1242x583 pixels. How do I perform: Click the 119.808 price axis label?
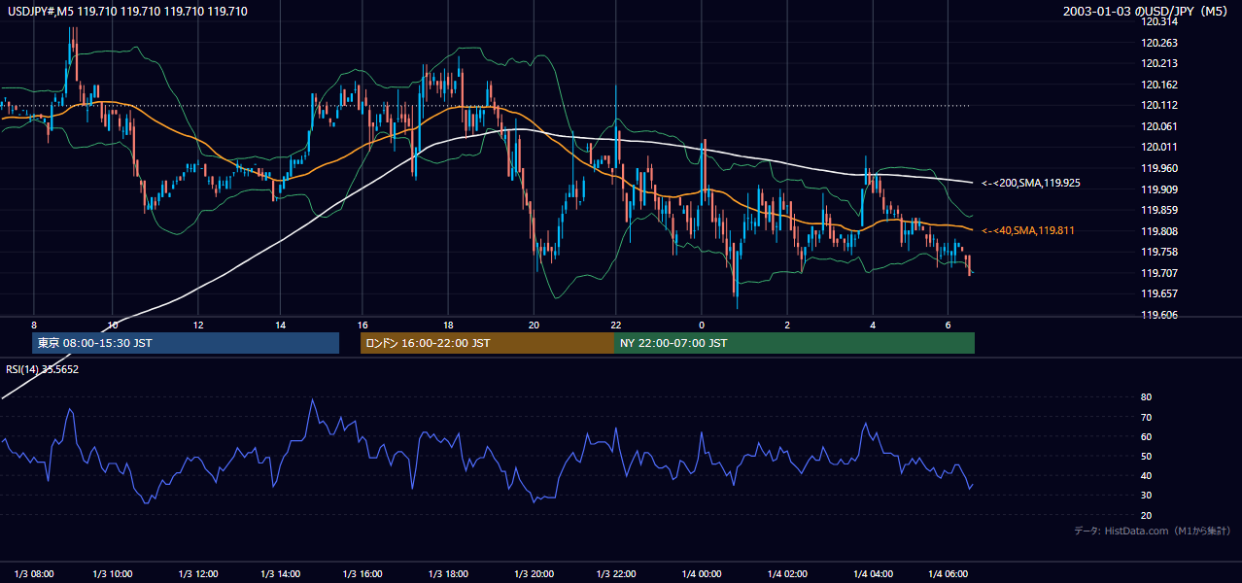[1160, 231]
